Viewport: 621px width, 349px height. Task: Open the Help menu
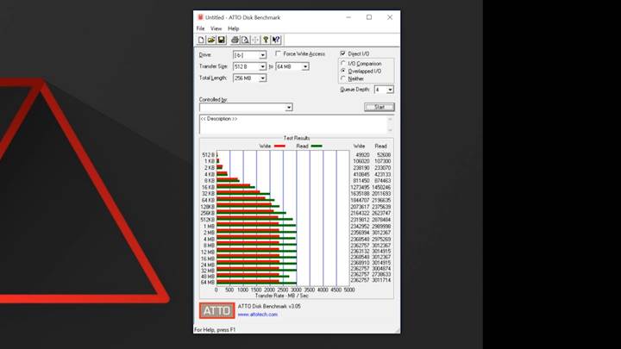click(x=233, y=28)
